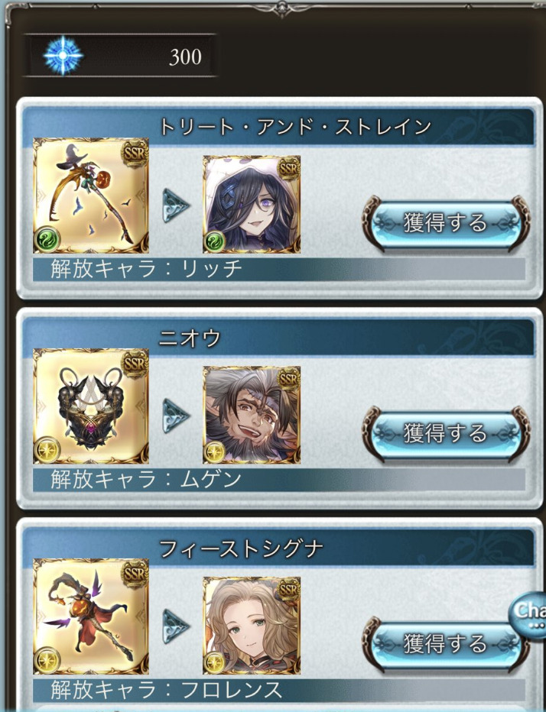
Task: Select the ニオウ weapon icon
Action: click(91, 406)
